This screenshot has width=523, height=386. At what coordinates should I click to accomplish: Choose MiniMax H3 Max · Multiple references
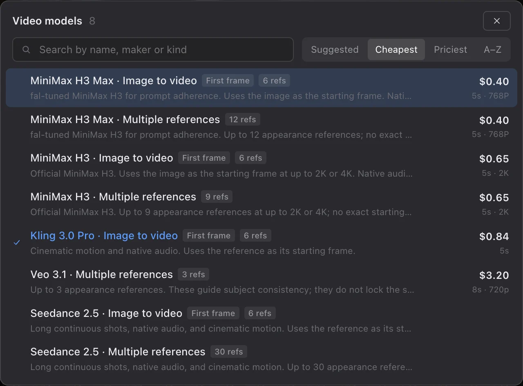(261, 126)
